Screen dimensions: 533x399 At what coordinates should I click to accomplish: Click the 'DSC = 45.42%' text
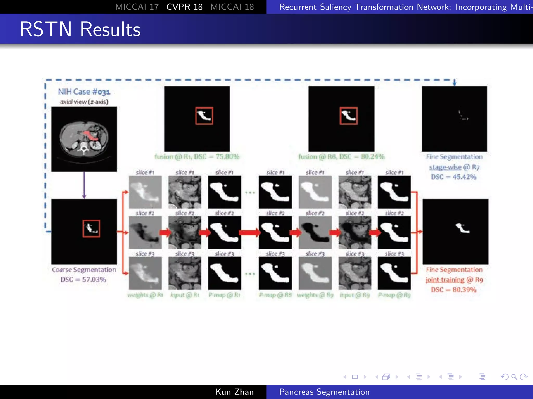pyautogui.click(x=454, y=177)
